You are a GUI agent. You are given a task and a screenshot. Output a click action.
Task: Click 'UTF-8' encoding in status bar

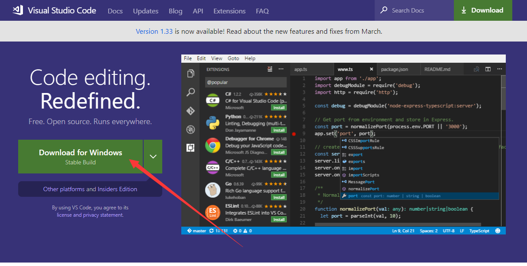tap(449, 231)
